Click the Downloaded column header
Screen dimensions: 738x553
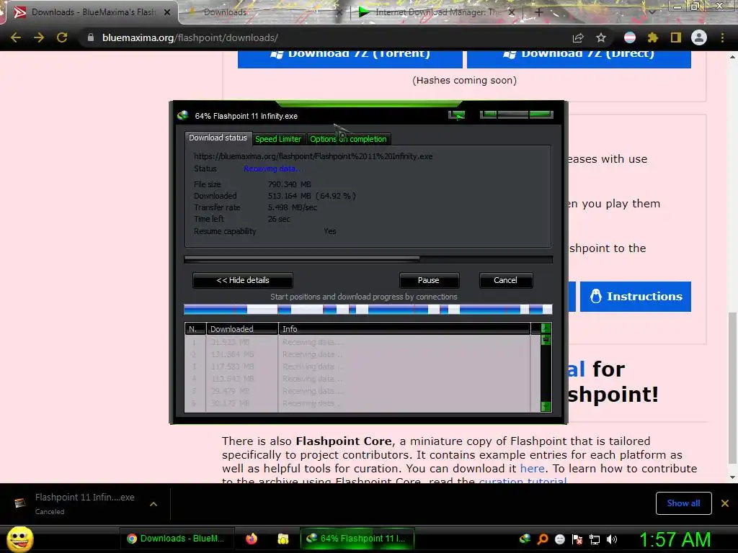[242, 328]
